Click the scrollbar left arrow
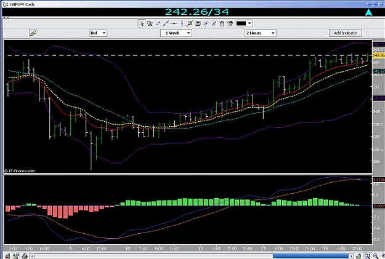 coord(32,257)
